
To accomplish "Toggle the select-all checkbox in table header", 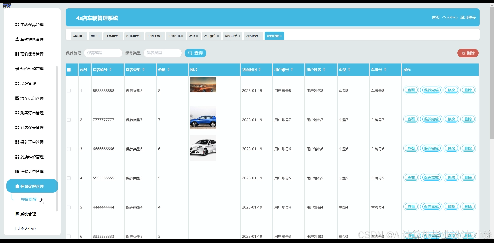I will 69,70.
